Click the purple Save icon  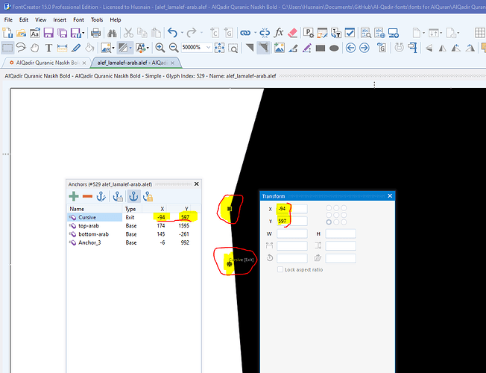coord(48,33)
